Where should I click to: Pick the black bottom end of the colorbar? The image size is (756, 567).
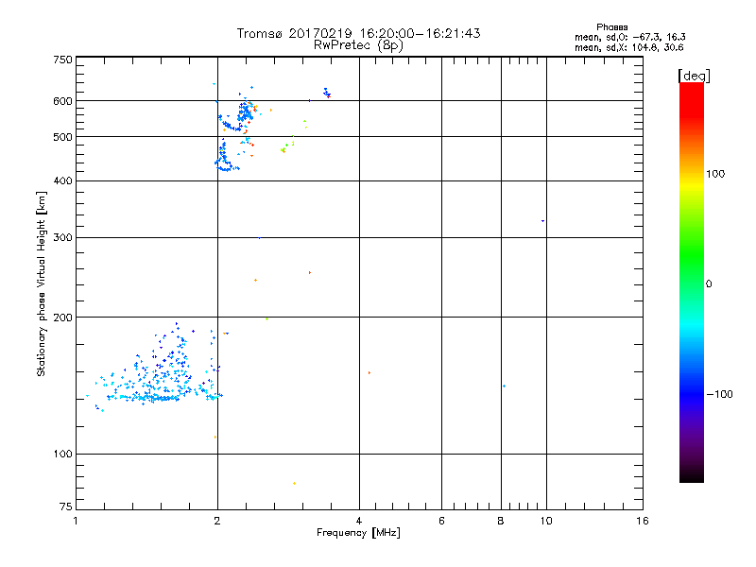[x=692, y=475]
